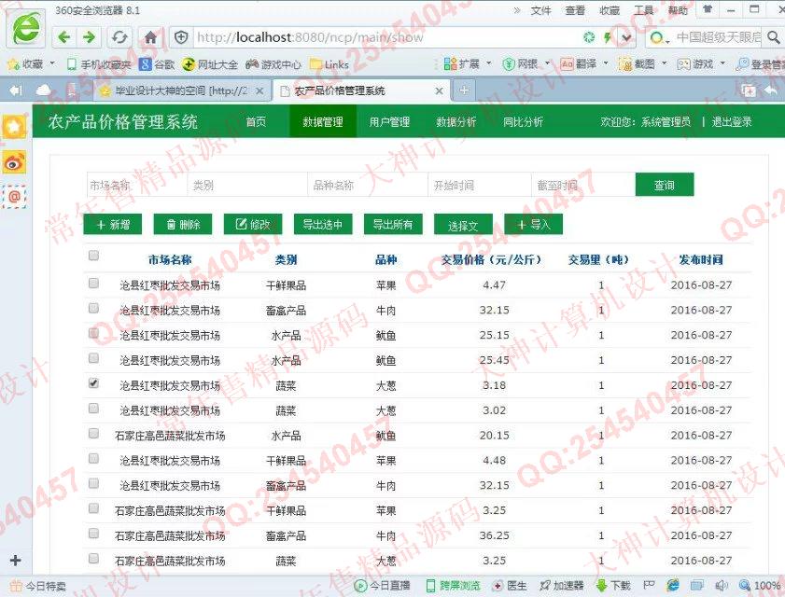Uncheck the 大葱 3.18 row checkbox
Viewport: 785px width, 597px height.
click(x=93, y=382)
